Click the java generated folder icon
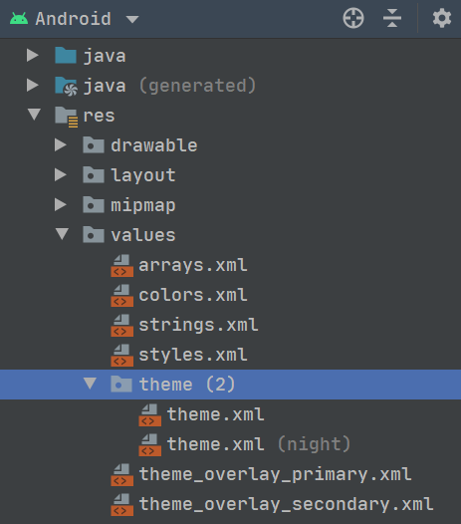Image resolution: width=461 pixels, height=524 pixels. (66, 86)
